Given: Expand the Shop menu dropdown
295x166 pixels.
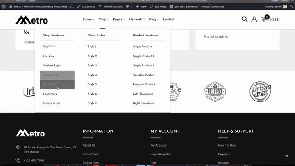Looking at the screenshot, I should point(104,19).
